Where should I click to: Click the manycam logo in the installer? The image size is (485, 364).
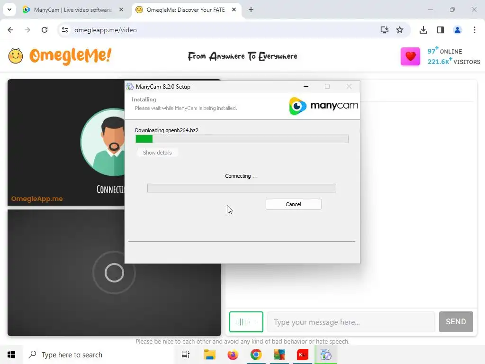[323, 106]
